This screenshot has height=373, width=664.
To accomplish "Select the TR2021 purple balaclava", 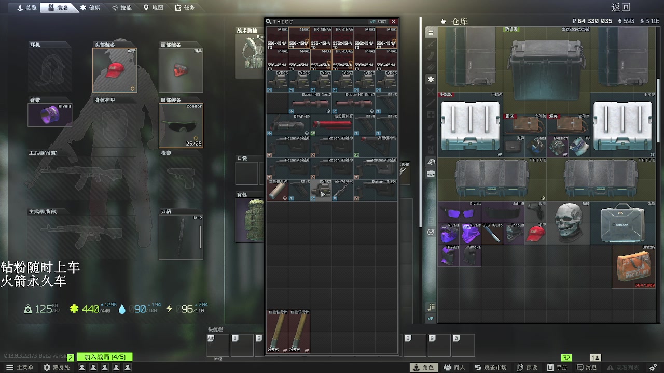I will (449, 255).
